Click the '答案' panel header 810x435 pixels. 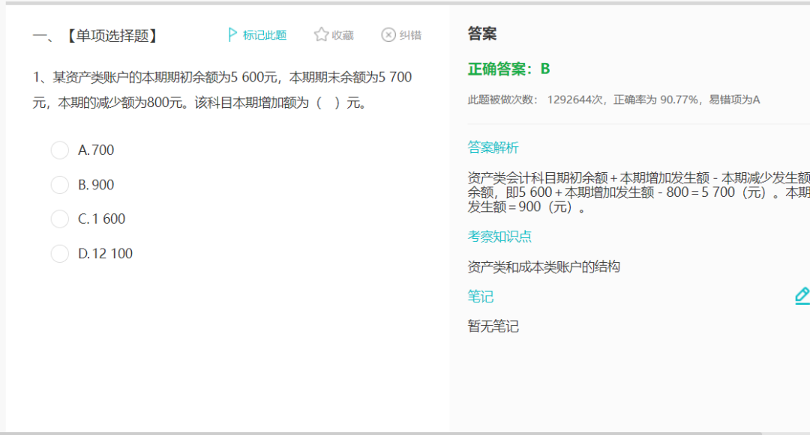482,34
